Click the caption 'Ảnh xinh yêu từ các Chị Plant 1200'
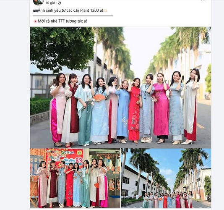This screenshot has width=224, height=210. [68, 10]
